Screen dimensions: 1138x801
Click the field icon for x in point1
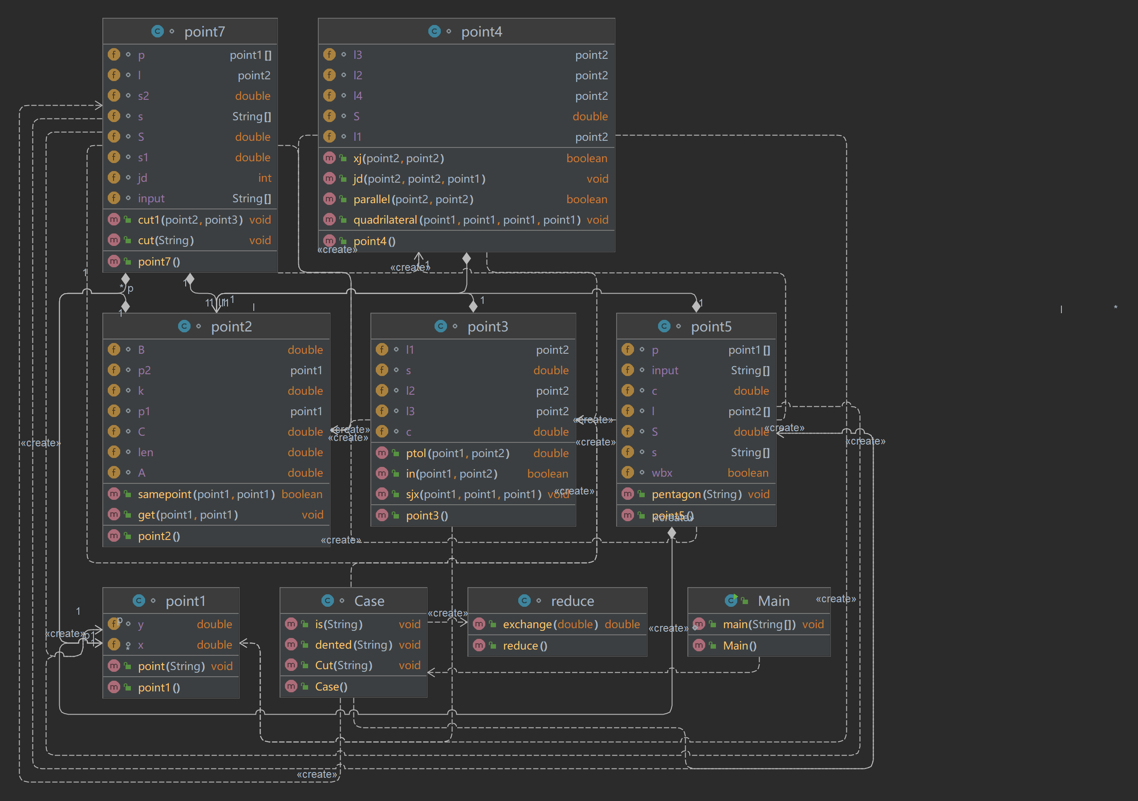coord(114,644)
